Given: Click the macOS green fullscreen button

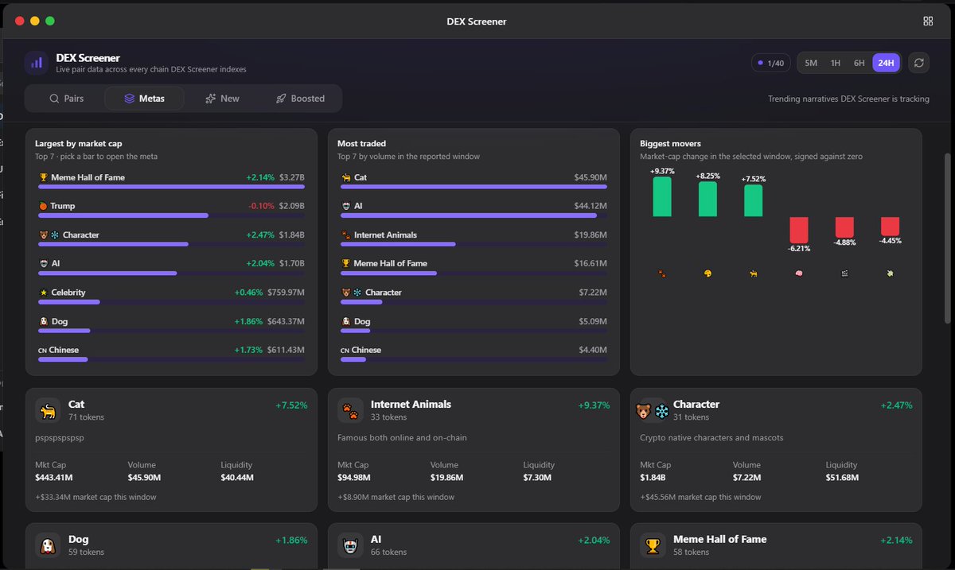Looking at the screenshot, I should (50, 21).
